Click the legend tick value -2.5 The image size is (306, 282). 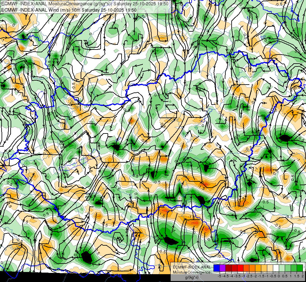[249, 276]
